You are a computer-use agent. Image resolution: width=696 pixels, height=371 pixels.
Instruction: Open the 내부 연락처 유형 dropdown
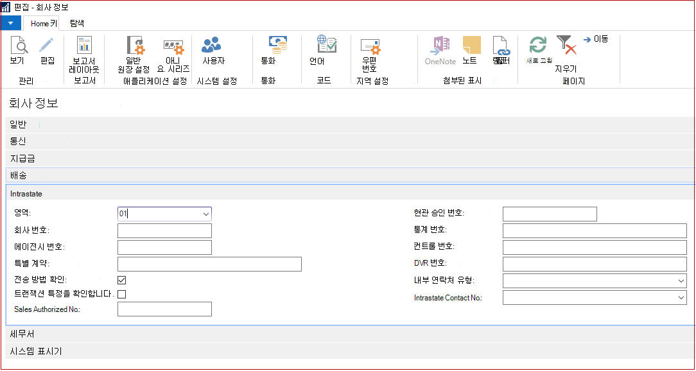click(681, 281)
